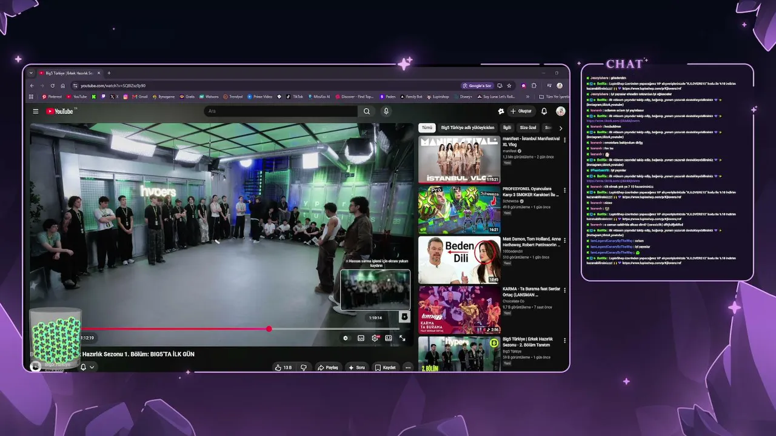776x436 pixels.
Task: Toggle the autoplay switch in the player
Action: 346,338
